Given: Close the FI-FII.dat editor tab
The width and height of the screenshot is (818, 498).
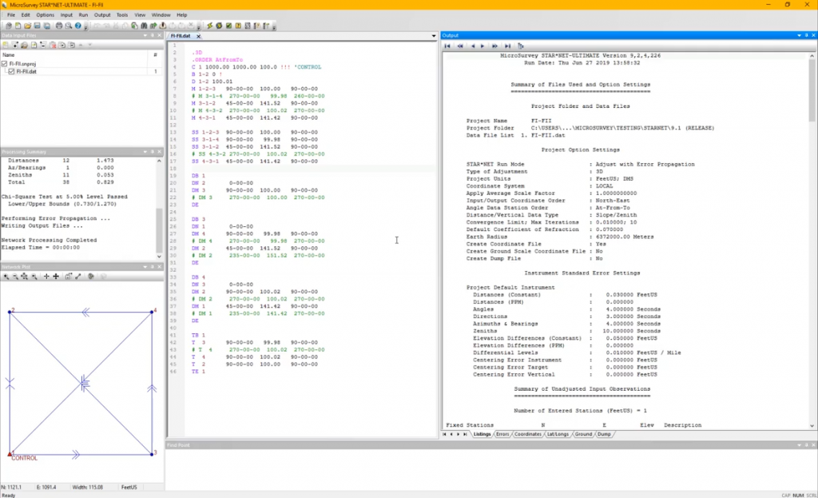Looking at the screenshot, I should coord(198,36).
